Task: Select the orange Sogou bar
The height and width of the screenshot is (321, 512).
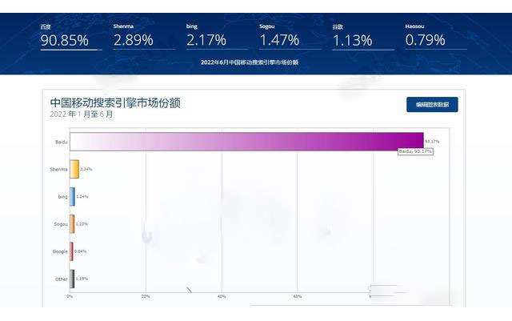Action: coord(73,224)
